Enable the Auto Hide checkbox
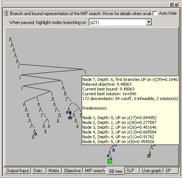 click(x=155, y=13)
